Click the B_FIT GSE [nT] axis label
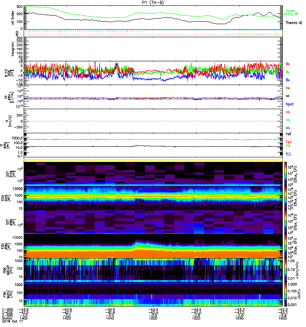 [x=9, y=73]
